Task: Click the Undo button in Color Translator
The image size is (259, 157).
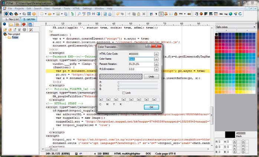Action: (151, 76)
